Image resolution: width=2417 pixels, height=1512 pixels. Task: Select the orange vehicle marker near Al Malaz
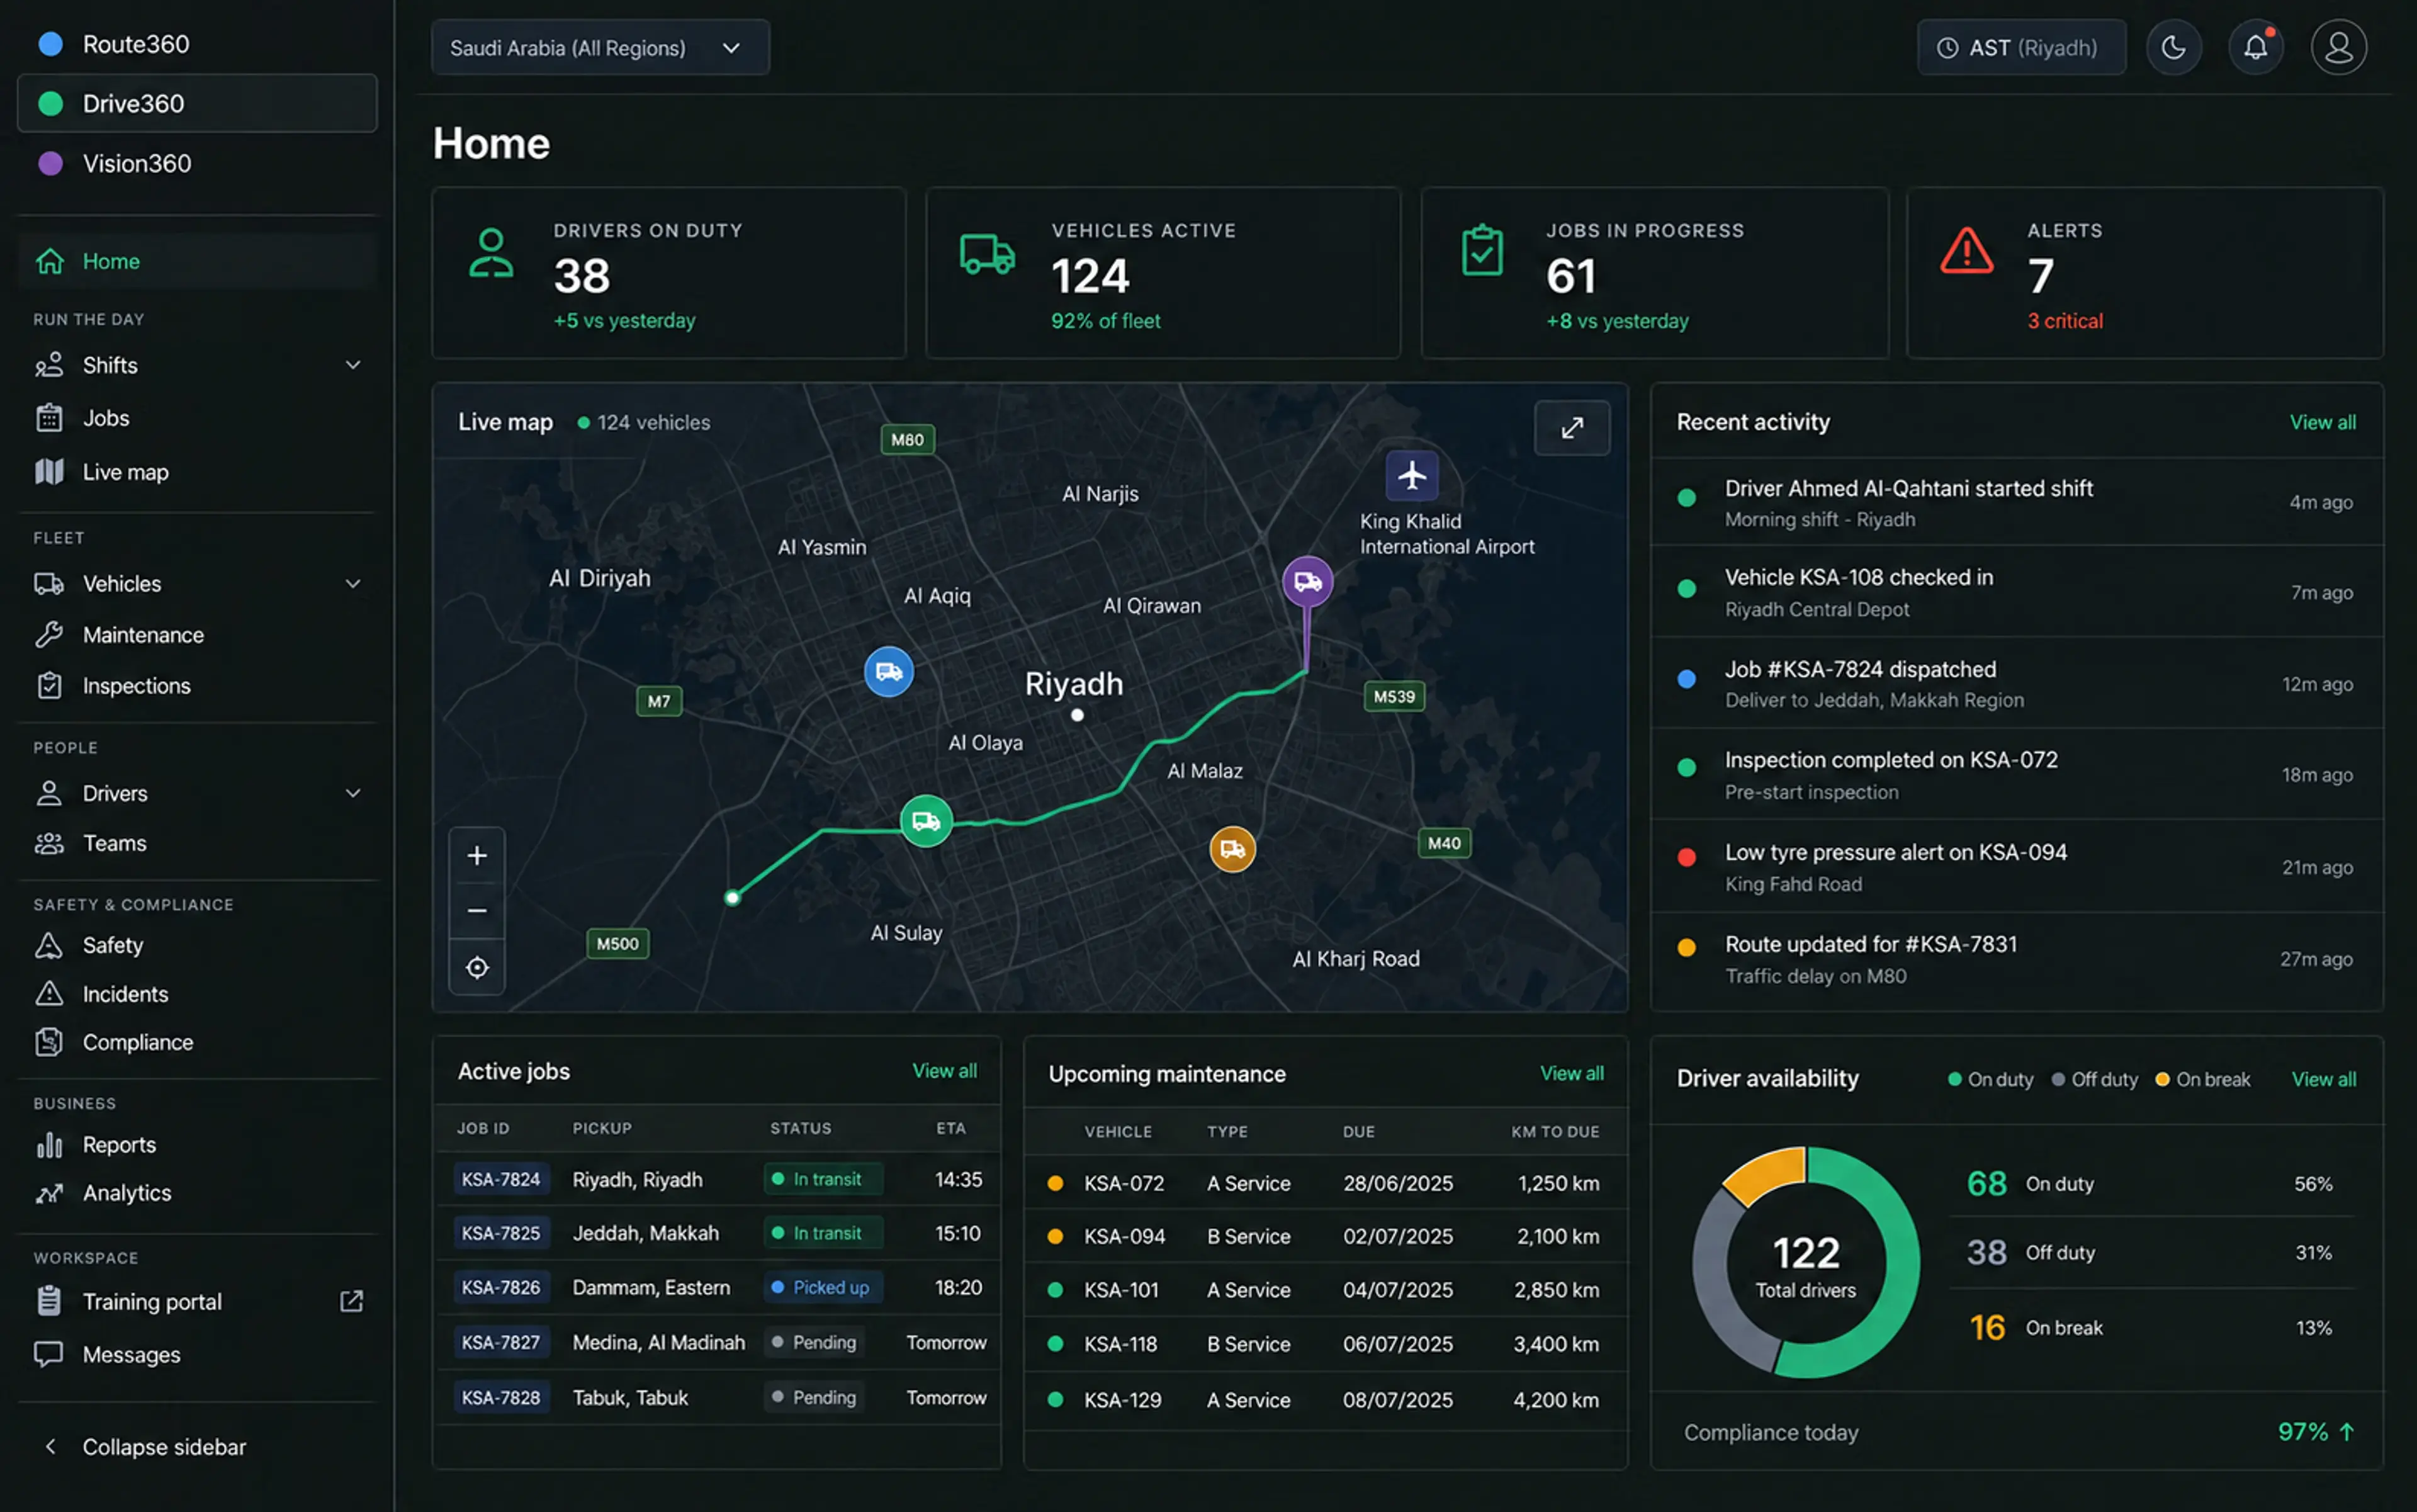[1232, 850]
